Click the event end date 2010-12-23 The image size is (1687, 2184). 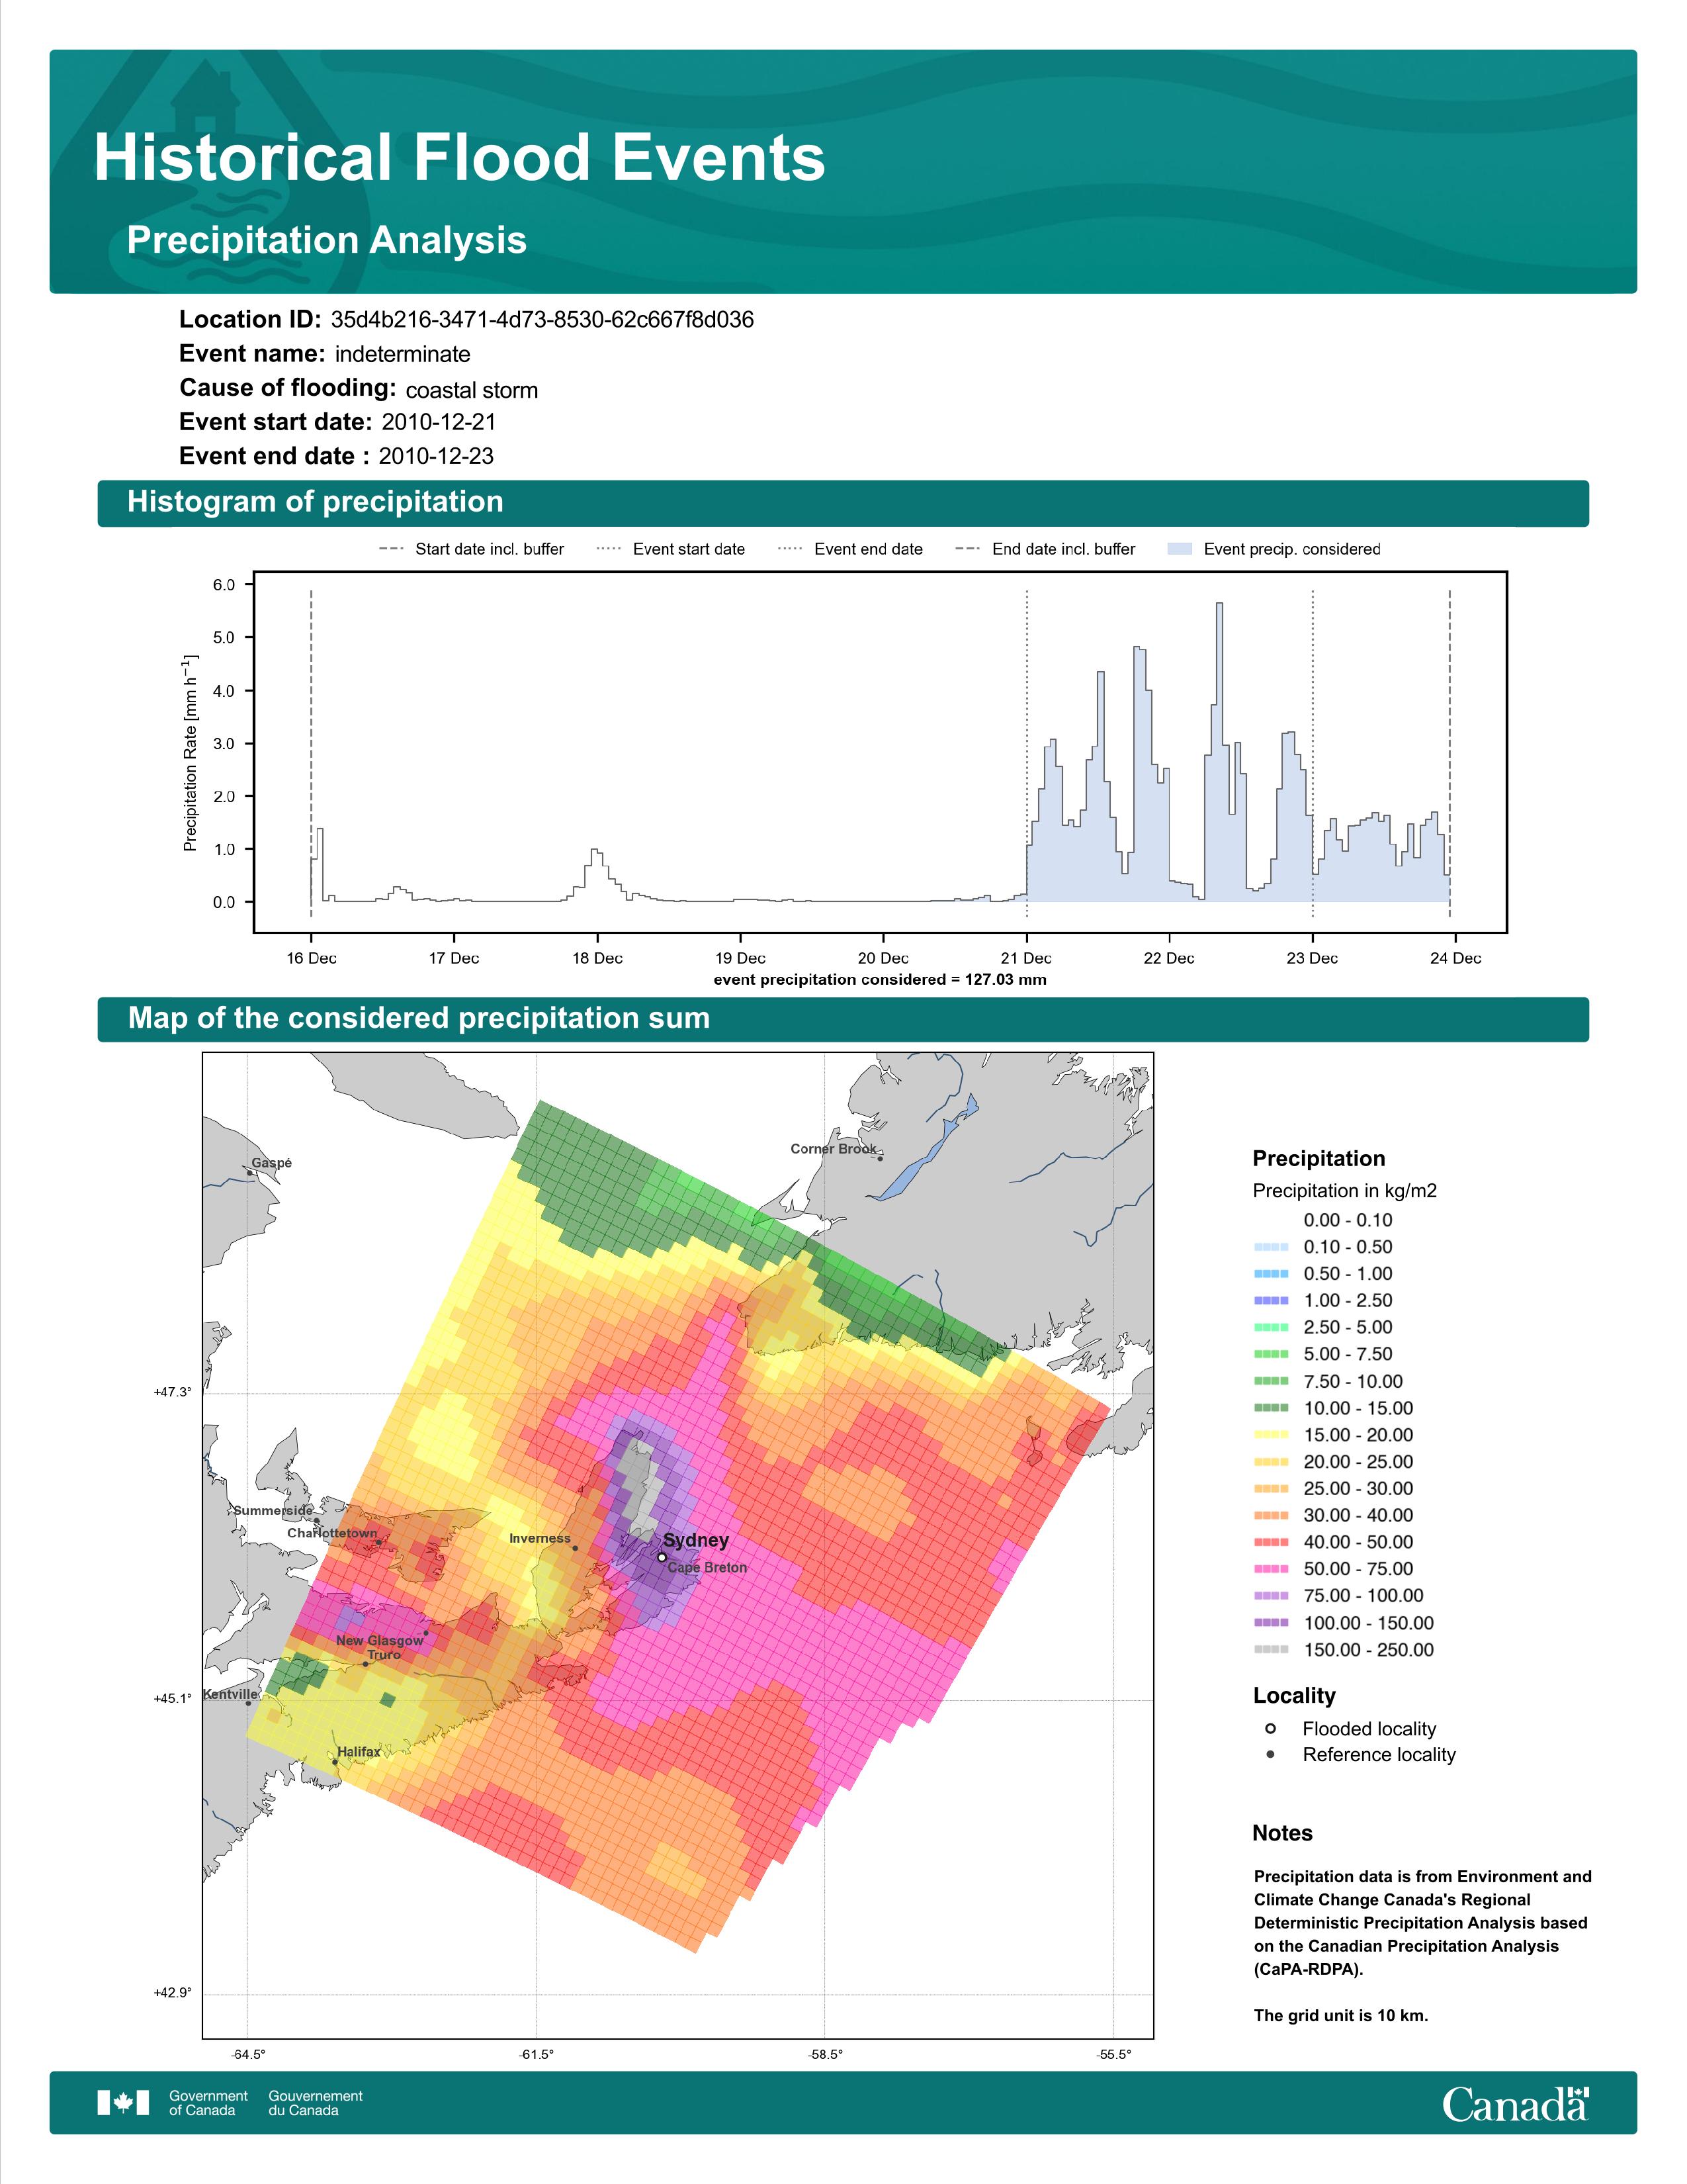coord(436,456)
